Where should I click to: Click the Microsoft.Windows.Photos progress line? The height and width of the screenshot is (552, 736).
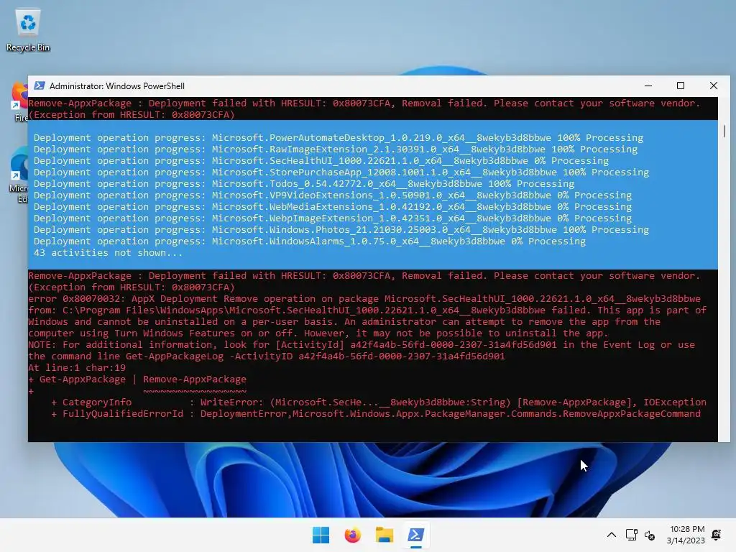(x=341, y=230)
